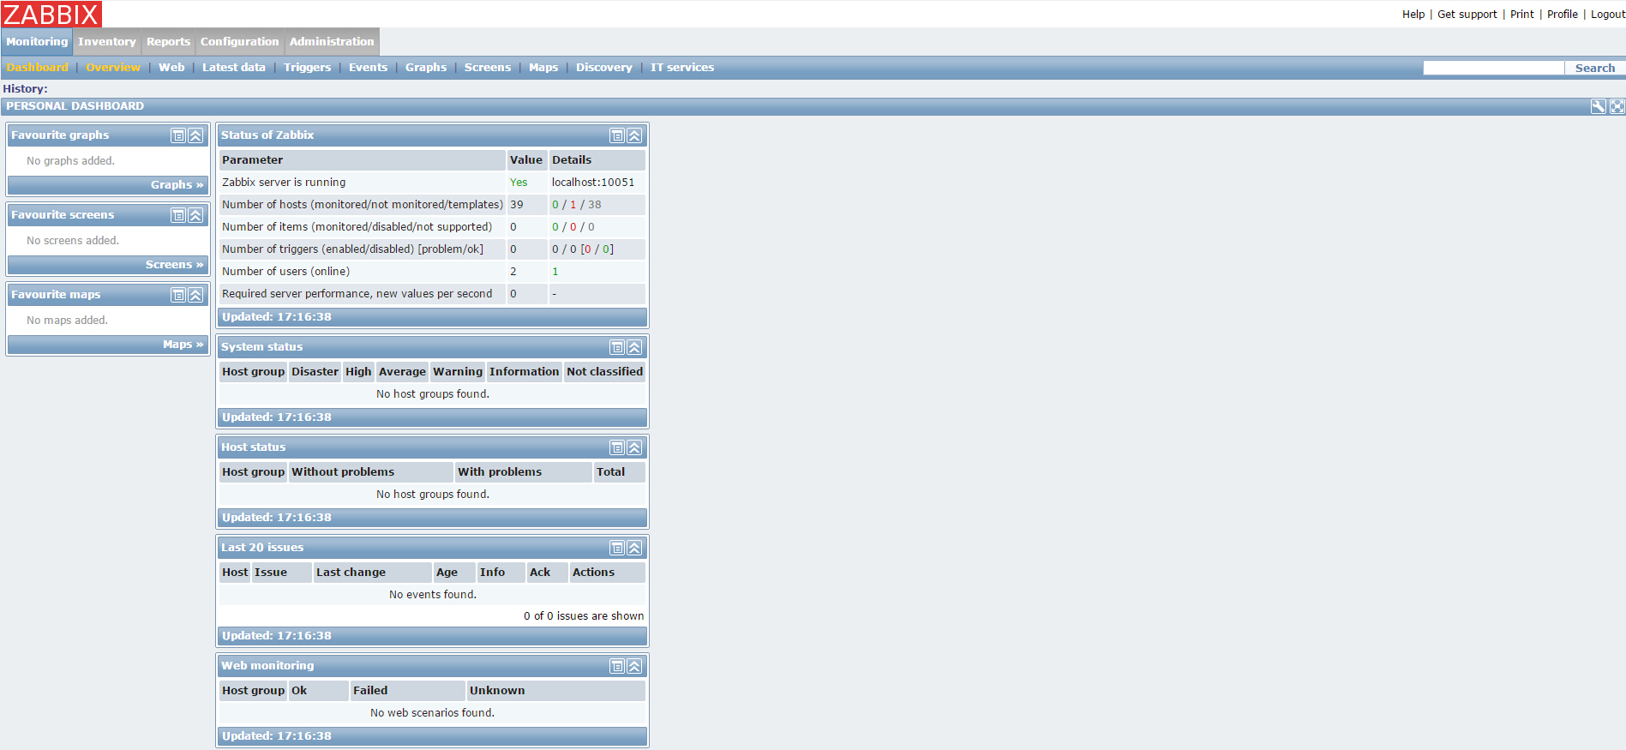1626x750 pixels.
Task: Click '0 of 0 issues are shown' text
Action: pyautogui.click(x=584, y=616)
